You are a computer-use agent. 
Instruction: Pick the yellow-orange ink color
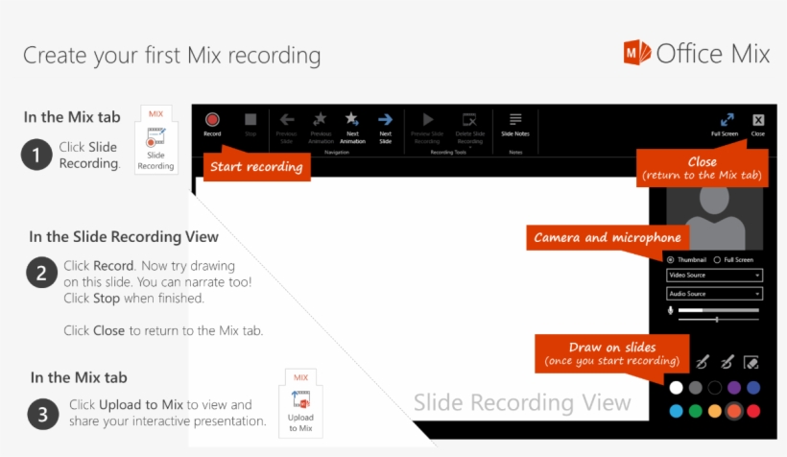715,411
